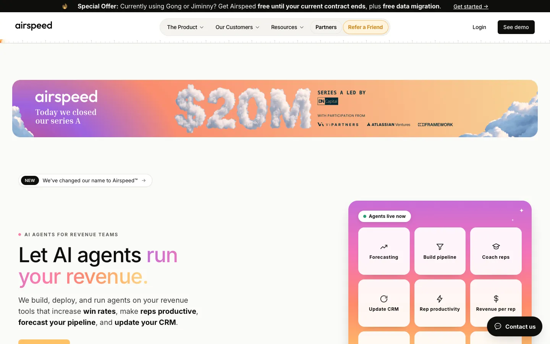The image size is (550, 344).
Task: Click the Refer a Friend nav button
Action: coord(366,27)
